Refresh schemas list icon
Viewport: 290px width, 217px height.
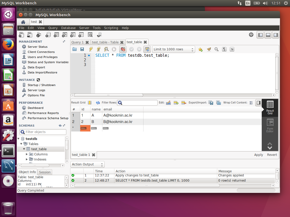(x=60, y=125)
